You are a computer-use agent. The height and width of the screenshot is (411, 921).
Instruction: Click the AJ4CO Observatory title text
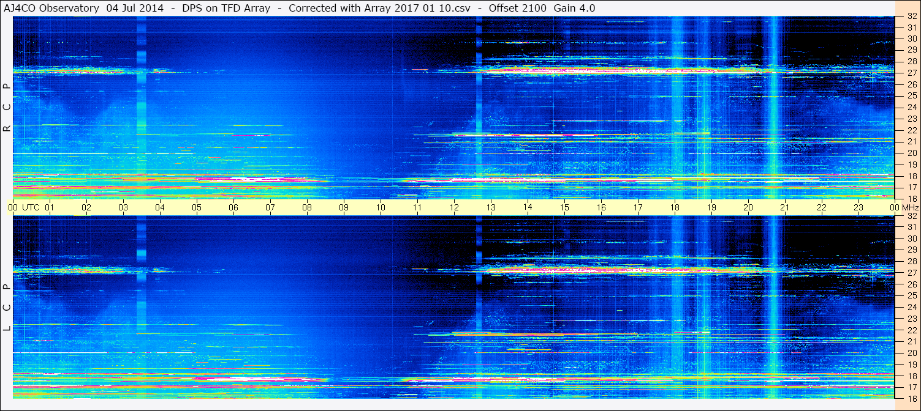tap(51, 8)
